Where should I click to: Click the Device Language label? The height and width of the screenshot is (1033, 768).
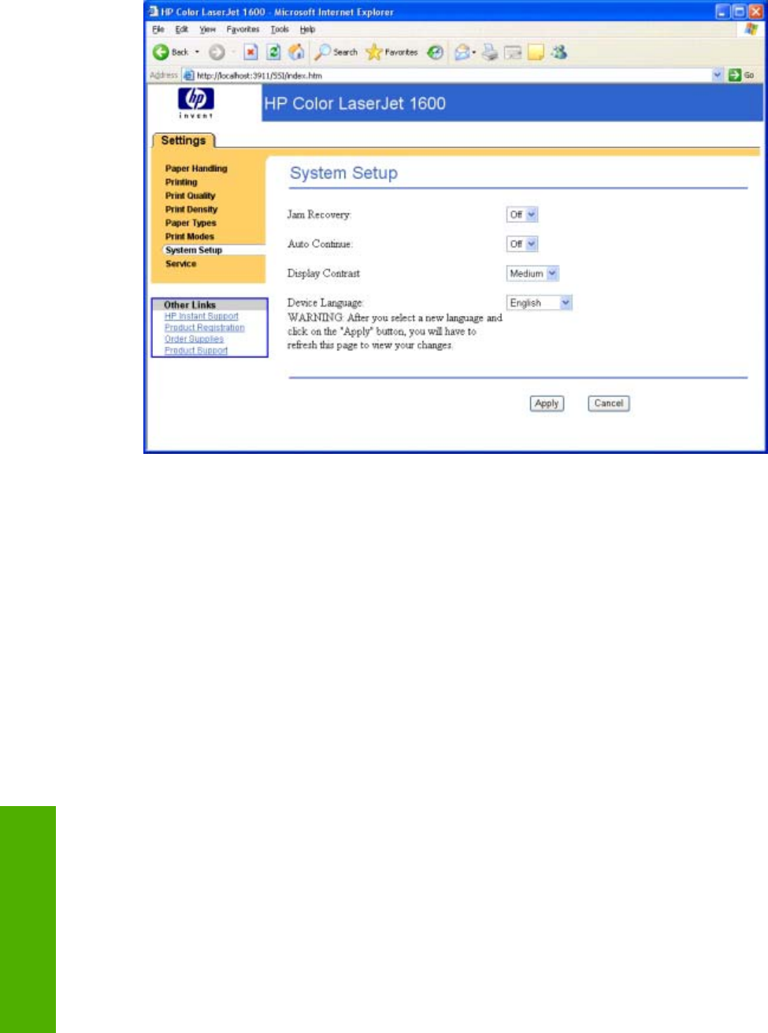point(325,303)
